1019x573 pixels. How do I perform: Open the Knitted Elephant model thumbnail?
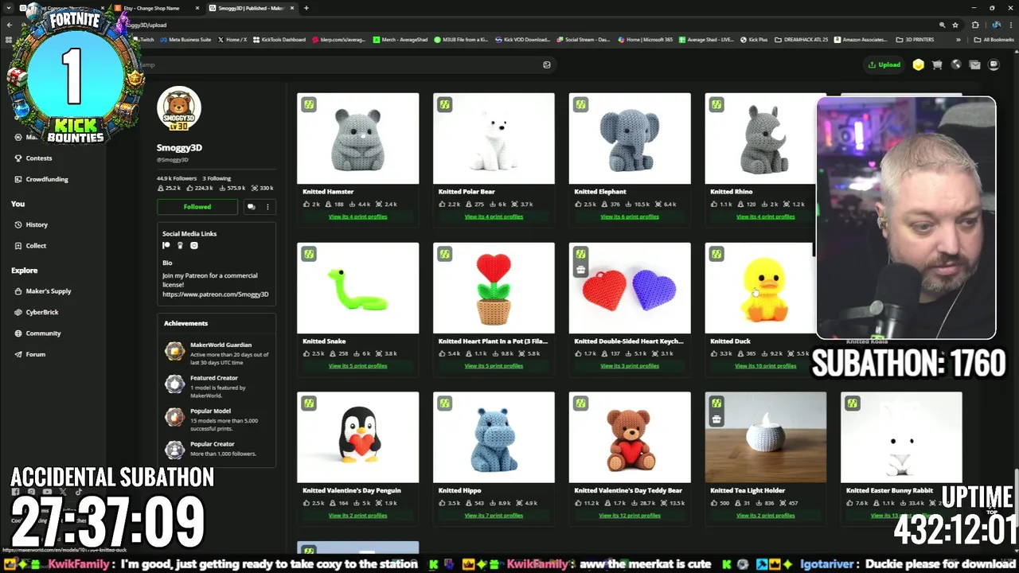point(630,138)
